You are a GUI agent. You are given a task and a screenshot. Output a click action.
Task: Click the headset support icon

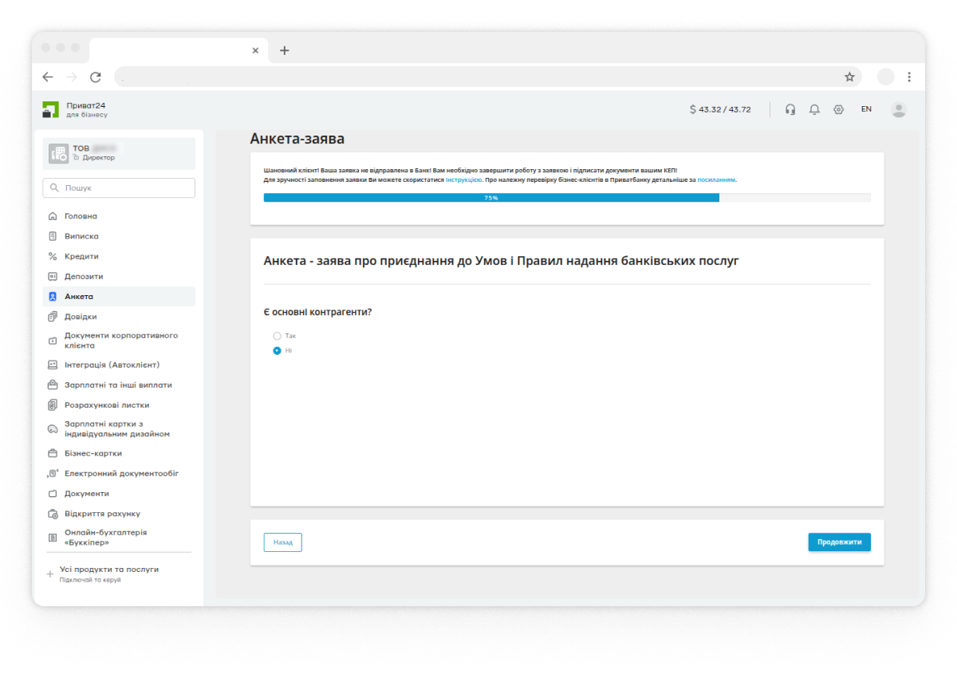coord(790,109)
